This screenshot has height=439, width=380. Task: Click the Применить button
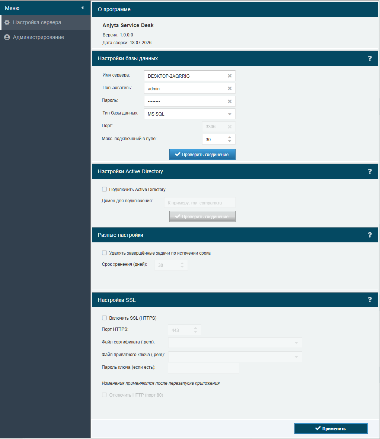click(x=331, y=428)
